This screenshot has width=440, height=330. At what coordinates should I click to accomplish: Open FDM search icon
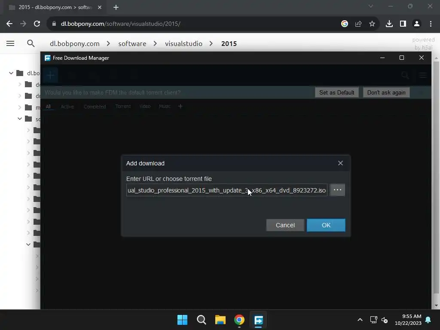[x=405, y=75]
